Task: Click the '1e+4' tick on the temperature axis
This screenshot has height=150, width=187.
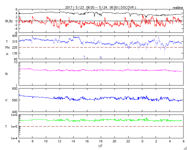Action: click(x=14, y=138)
